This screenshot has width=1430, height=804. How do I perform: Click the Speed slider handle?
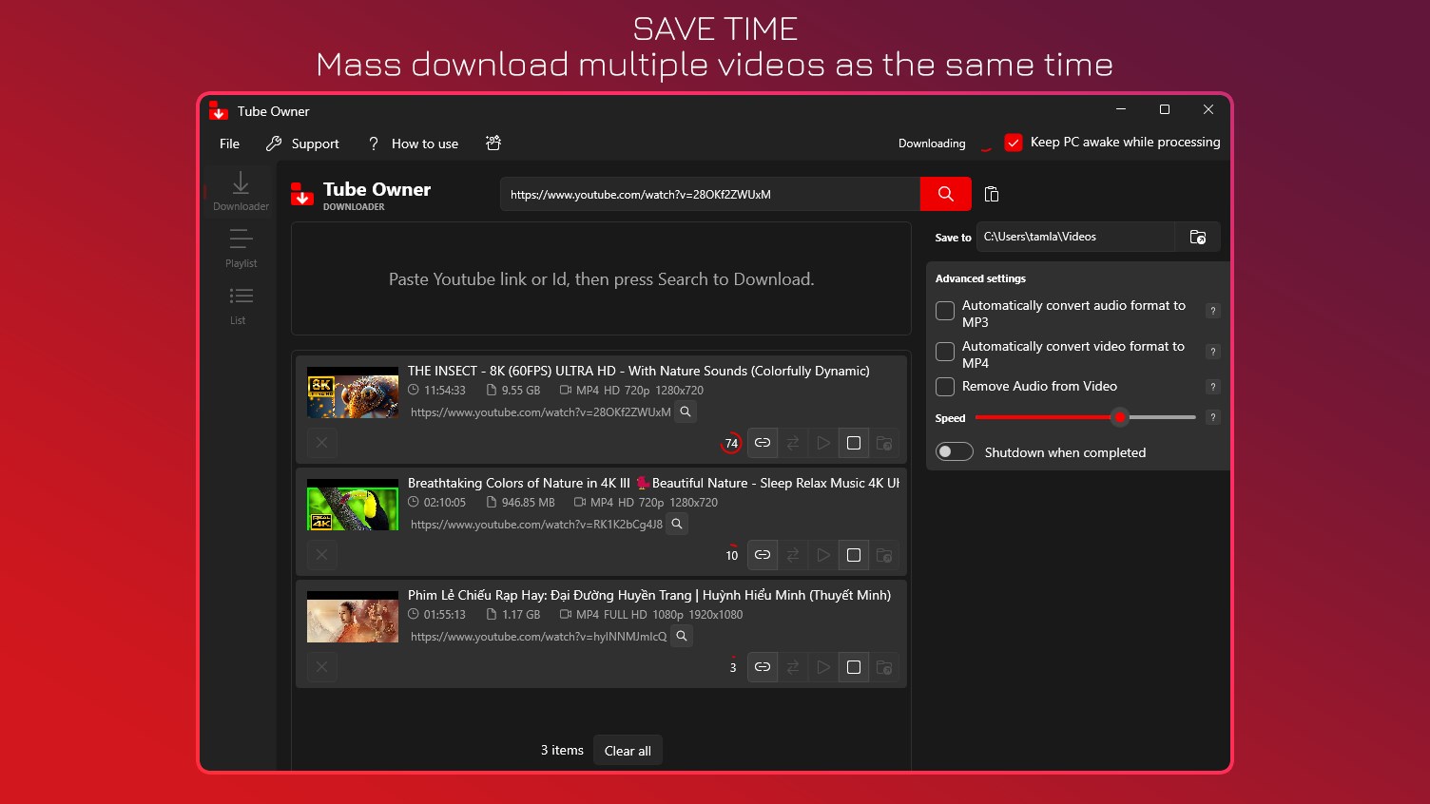pos(1120,417)
